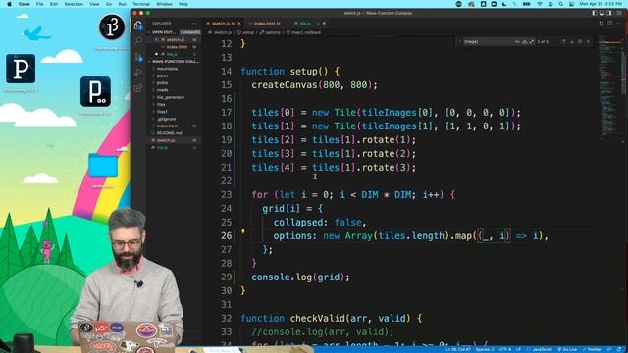Go to next match in find widget
The height and width of the screenshot is (353, 628).
[572, 41]
